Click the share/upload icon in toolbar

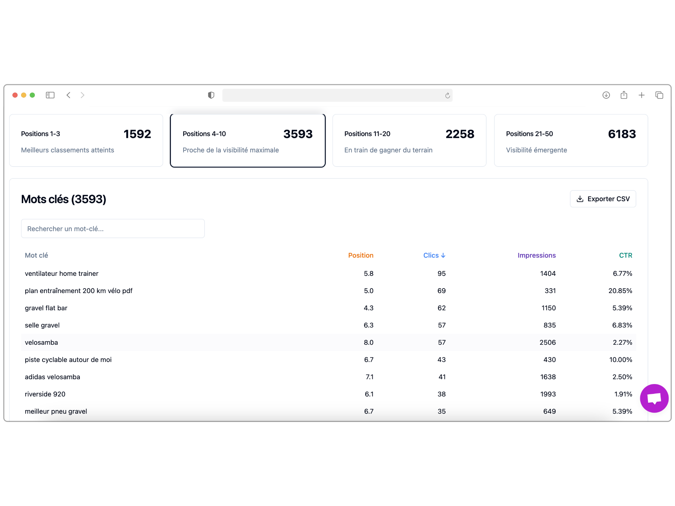(623, 96)
